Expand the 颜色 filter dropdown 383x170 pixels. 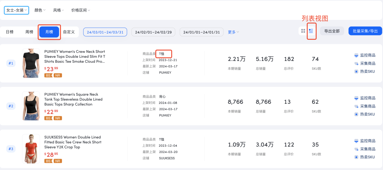40,10
